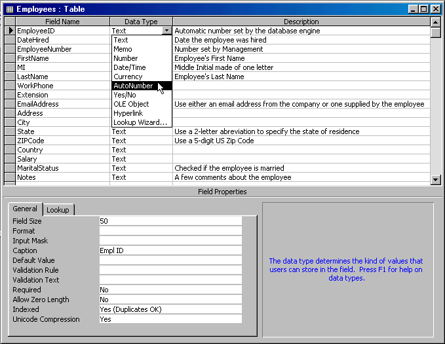Image resolution: width=445 pixels, height=344 pixels.
Task: Select AutoNumber in the data type list
Action: pos(142,86)
